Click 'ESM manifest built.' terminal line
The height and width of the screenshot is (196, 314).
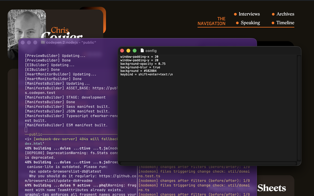click(66, 125)
